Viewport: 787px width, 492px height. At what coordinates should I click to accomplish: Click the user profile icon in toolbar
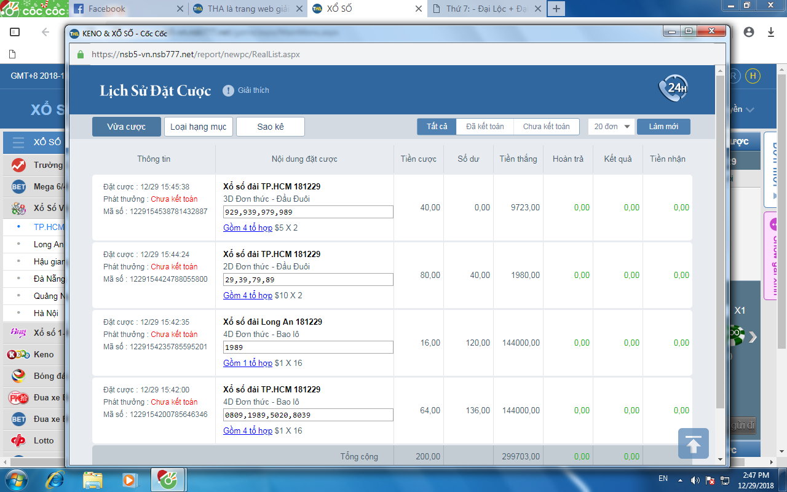pos(748,32)
